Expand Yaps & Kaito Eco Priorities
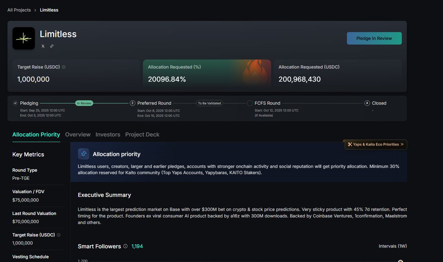 click(376, 144)
